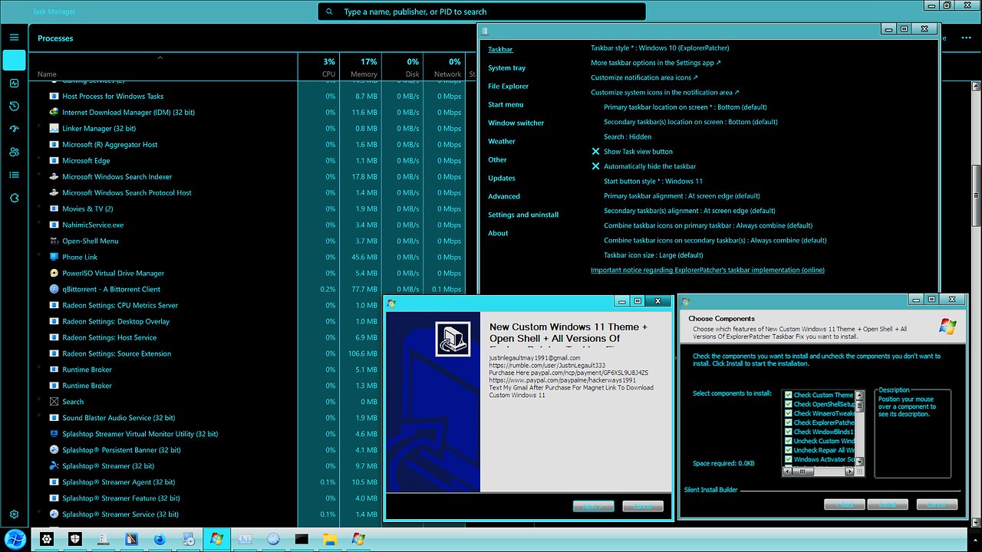
Task: Open the Window switcher section
Action: coord(516,123)
